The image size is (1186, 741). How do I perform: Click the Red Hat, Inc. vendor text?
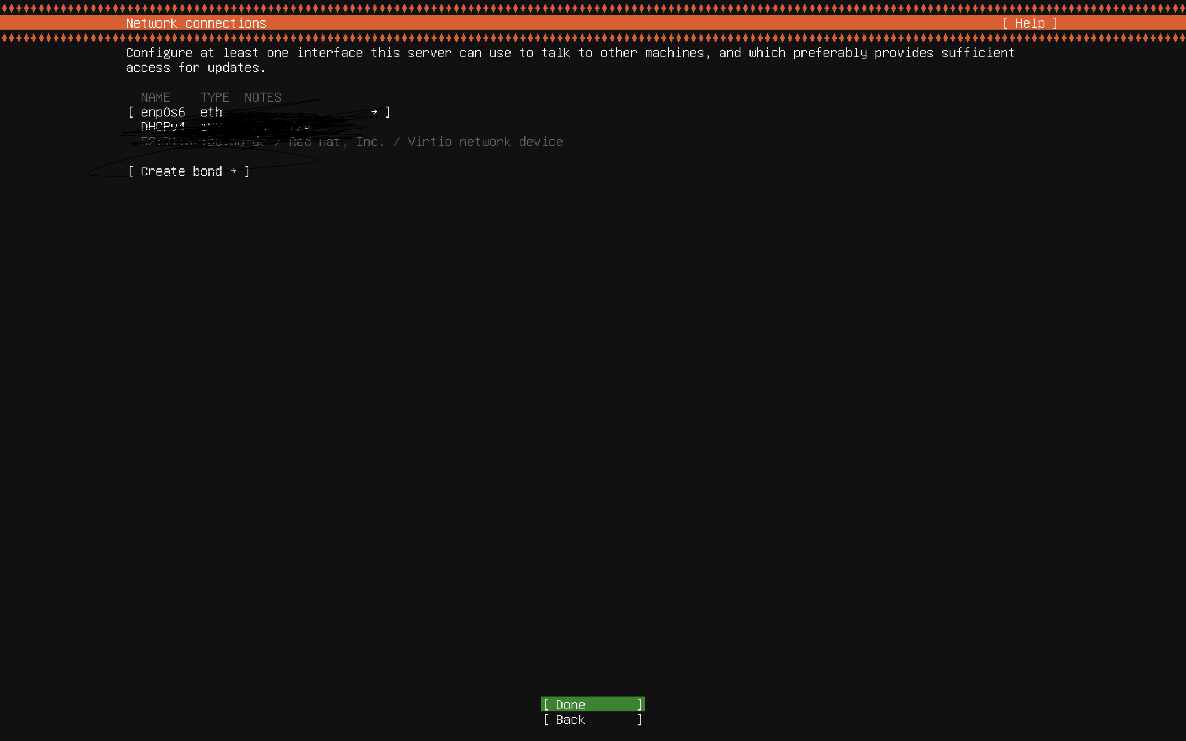point(336,142)
